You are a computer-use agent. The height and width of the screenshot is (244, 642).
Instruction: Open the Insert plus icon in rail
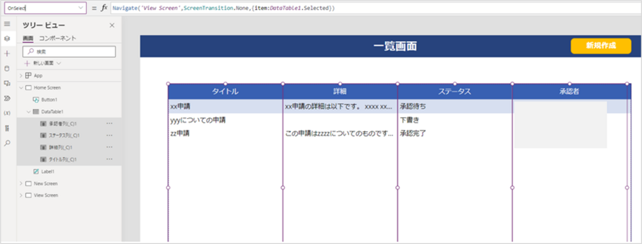pos(7,54)
